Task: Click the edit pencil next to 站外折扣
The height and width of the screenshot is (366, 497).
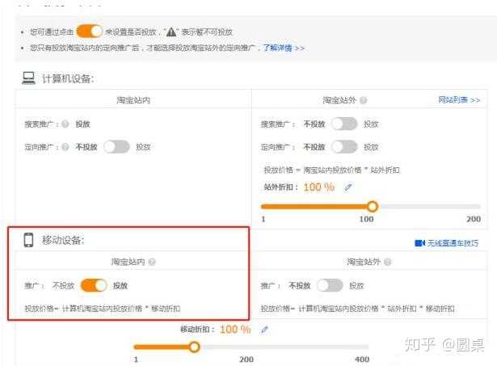Action: (x=348, y=187)
